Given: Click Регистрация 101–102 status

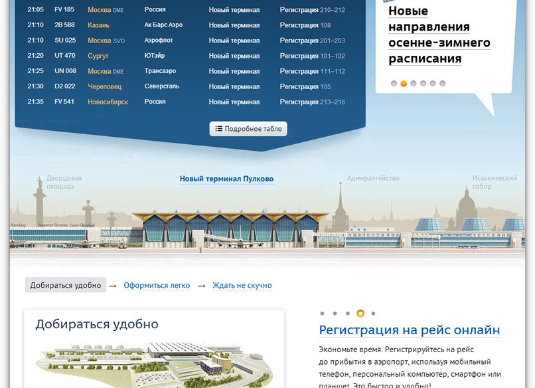Looking at the screenshot, I should 313,56.
